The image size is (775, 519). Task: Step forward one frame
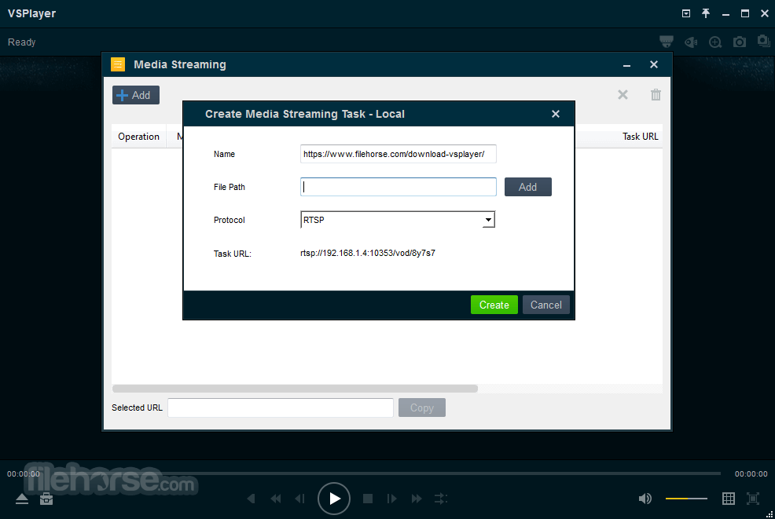point(392,499)
